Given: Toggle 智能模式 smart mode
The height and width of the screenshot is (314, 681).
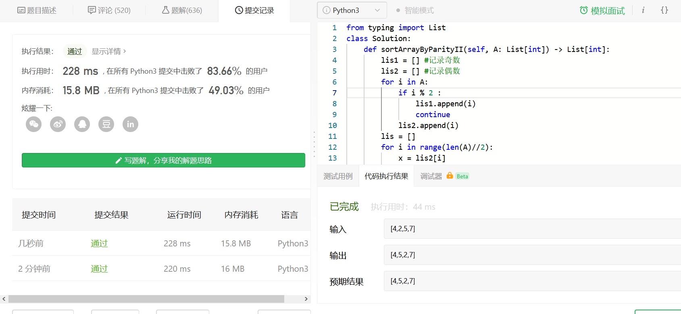Looking at the screenshot, I should (x=415, y=10).
